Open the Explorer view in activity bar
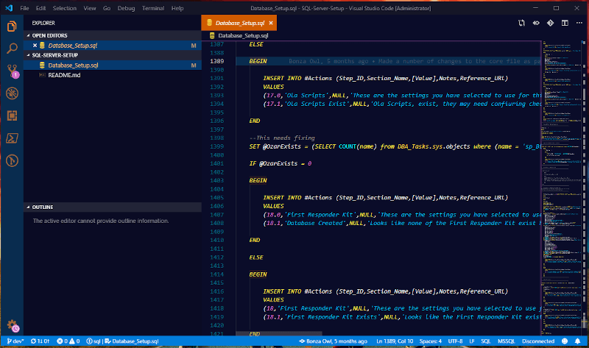The width and height of the screenshot is (589, 348). 12,26
